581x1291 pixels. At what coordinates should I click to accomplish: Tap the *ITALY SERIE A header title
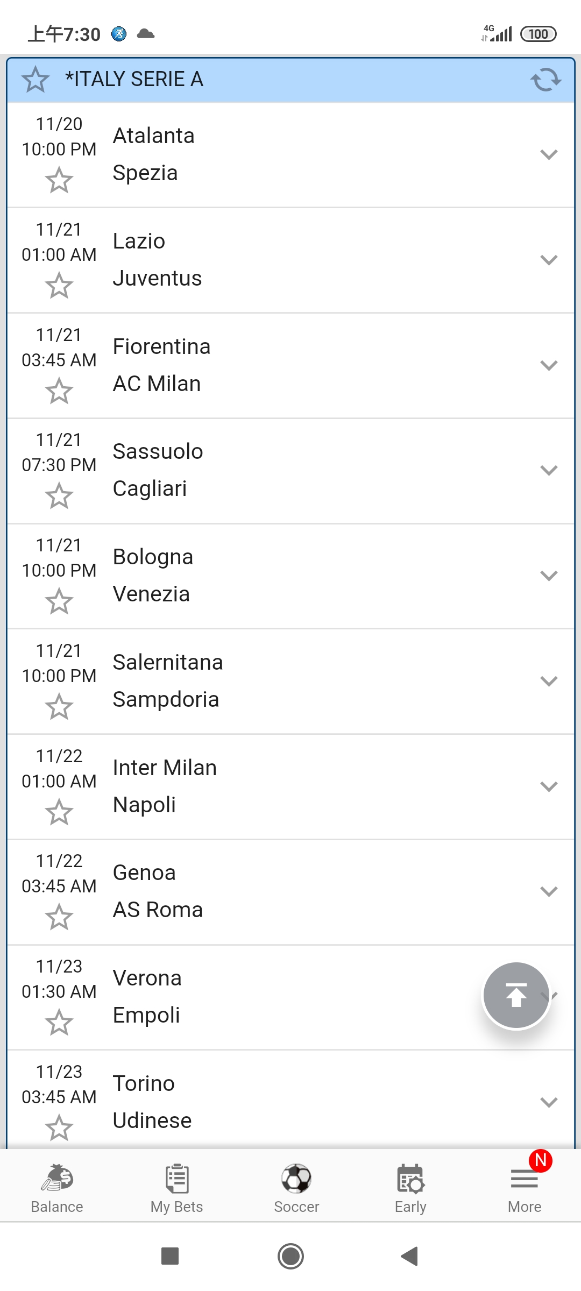point(134,80)
